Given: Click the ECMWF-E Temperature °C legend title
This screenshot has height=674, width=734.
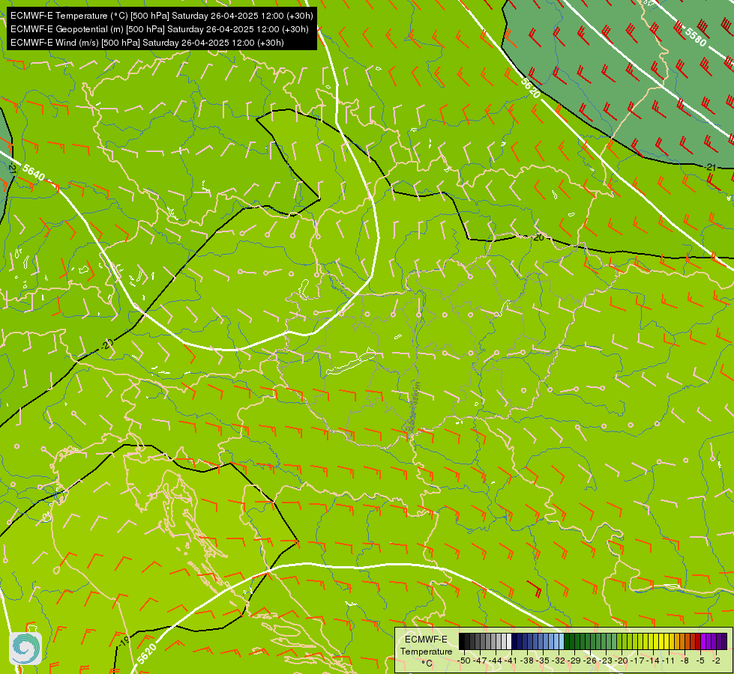Looking at the screenshot, I should [x=426, y=651].
